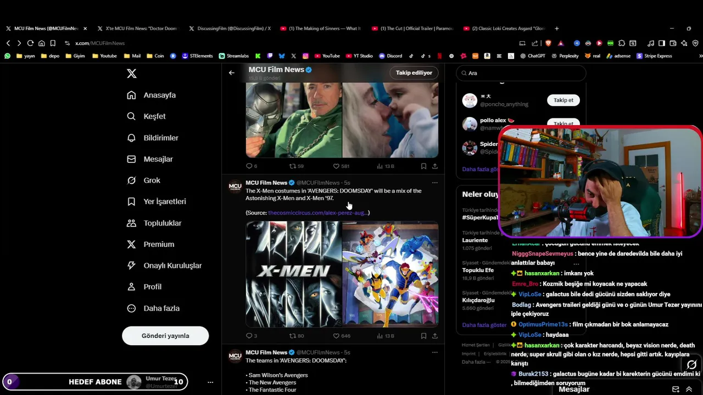
Task: Open a new browser tab
Action: pos(557,29)
